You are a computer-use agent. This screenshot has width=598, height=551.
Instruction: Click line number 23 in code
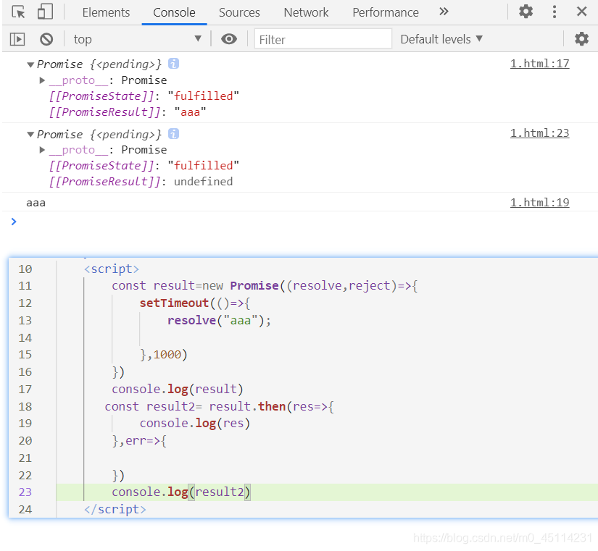coord(25,492)
